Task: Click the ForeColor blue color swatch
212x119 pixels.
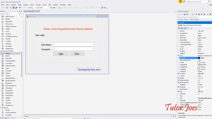Action: click(x=199, y=58)
